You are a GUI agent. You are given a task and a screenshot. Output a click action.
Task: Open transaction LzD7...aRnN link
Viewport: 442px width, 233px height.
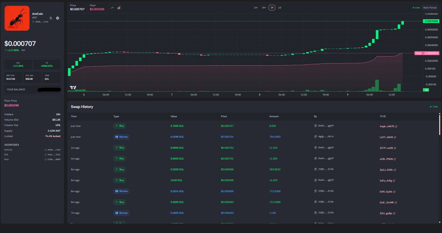[394, 137]
